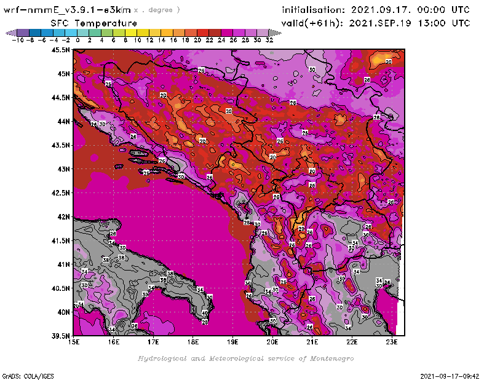Select the 'GrADS: COLA/IGES' credit text

(x=28, y=376)
